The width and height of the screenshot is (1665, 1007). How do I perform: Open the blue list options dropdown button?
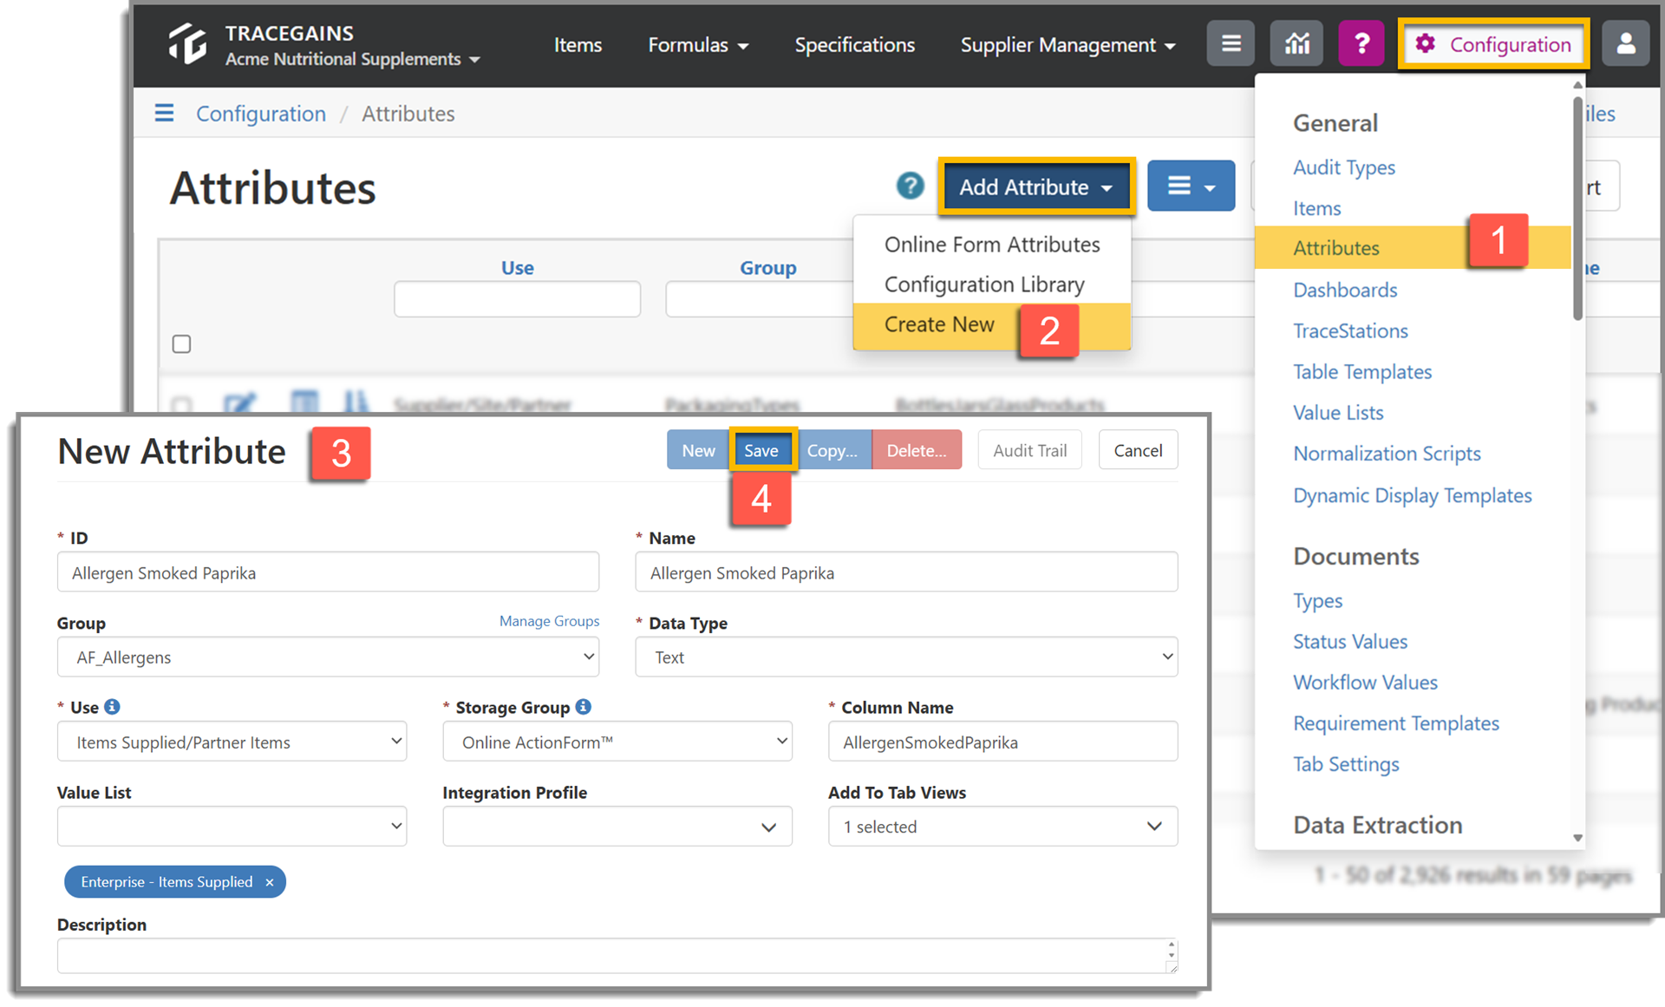click(1191, 186)
